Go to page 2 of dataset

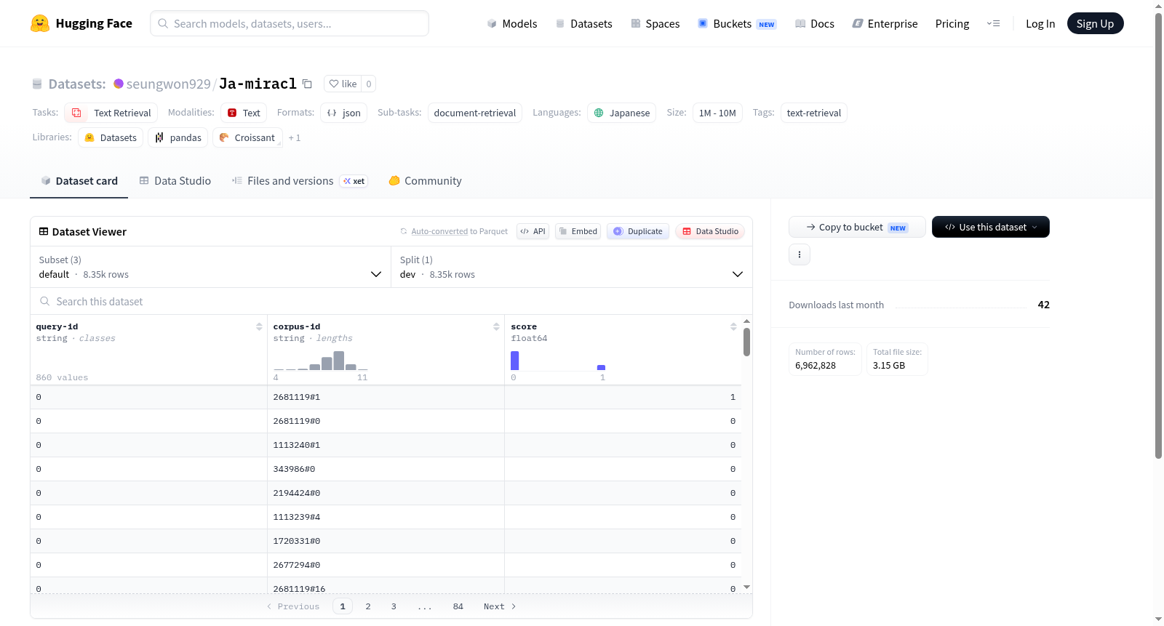click(x=368, y=606)
